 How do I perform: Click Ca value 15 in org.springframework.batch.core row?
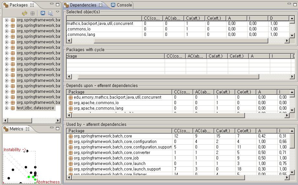(218, 136)
